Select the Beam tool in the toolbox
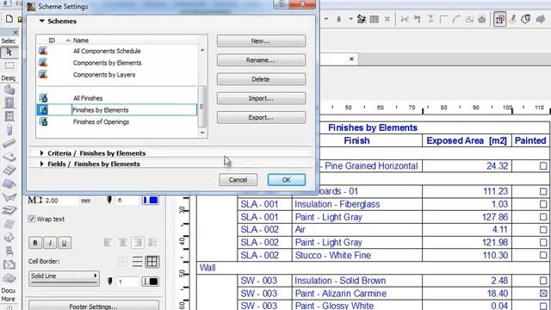 click(x=9, y=143)
